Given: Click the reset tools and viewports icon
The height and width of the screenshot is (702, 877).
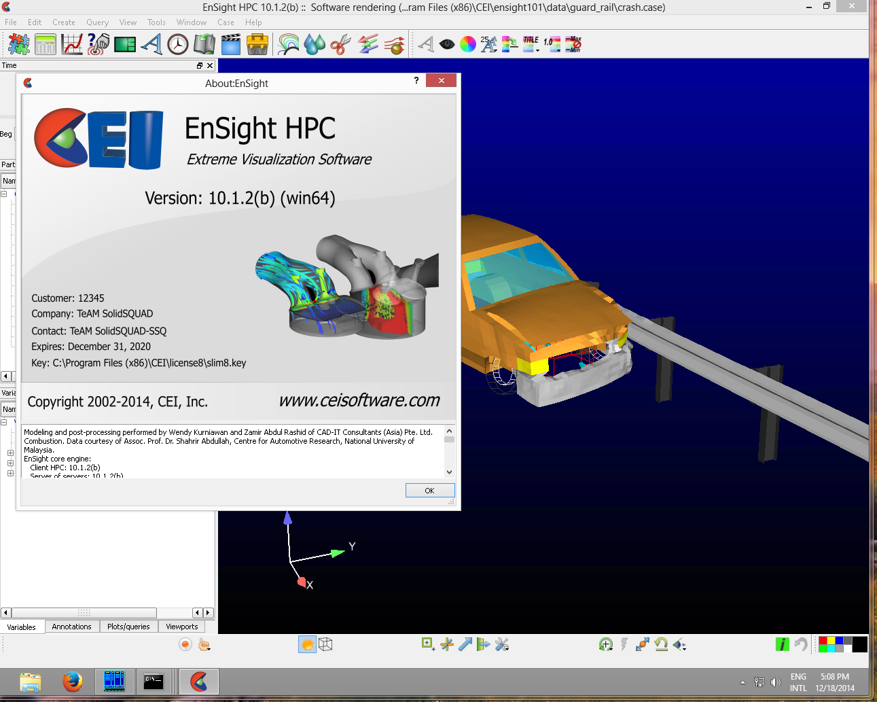Looking at the screenshot, I should 643,644.
